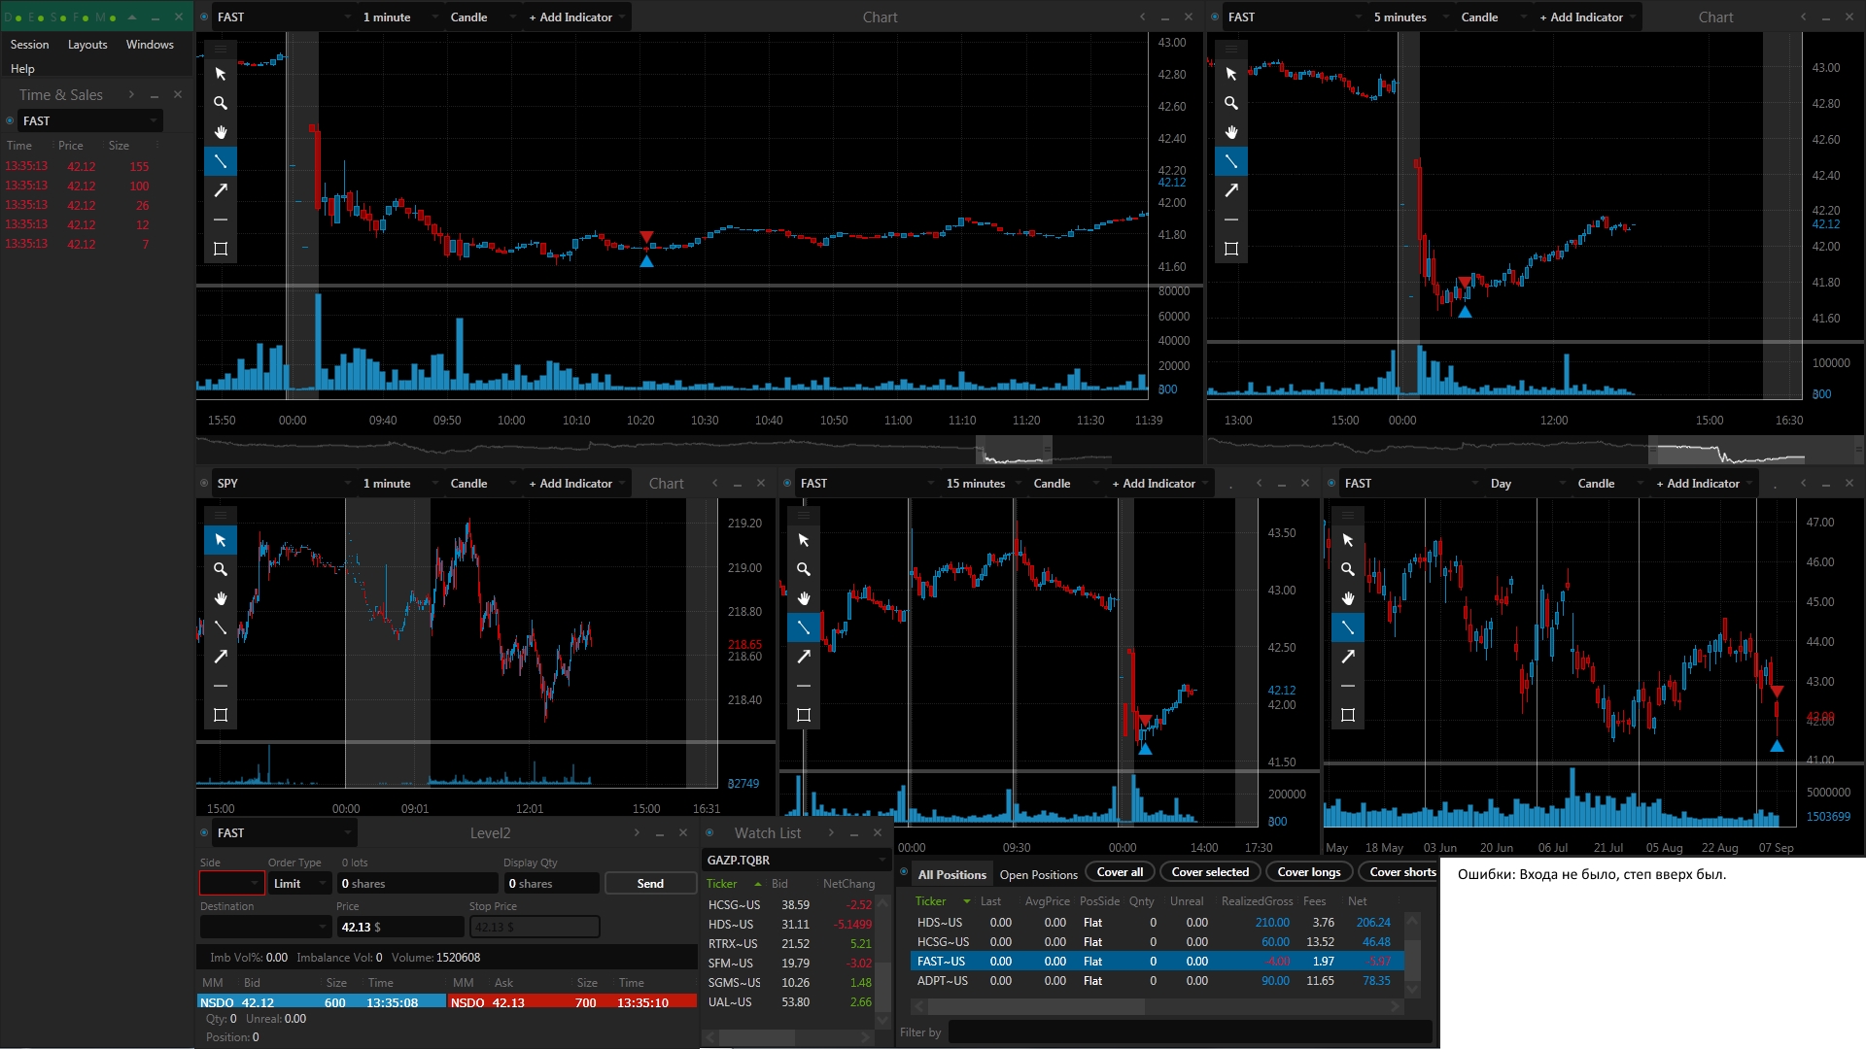
Task: Select hand pan tool in FAST 15 minutes chart
Action: 804,598
